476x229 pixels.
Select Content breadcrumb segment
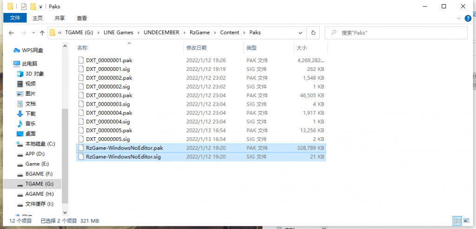[230, 32]
